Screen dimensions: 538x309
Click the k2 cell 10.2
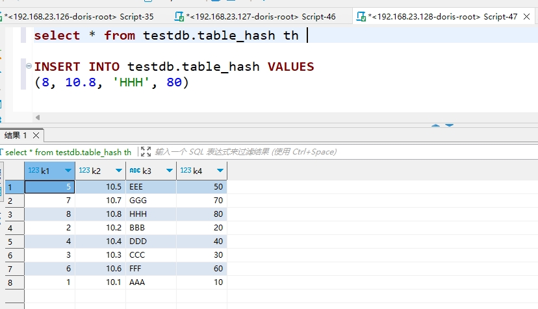tap(101, 228)
